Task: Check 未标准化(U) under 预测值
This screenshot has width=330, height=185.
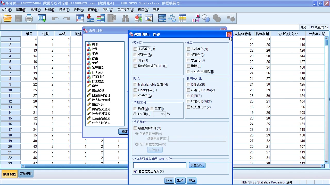Action: [135, 49]
